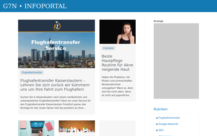Select the Cosmetic category tag
Image resolution: width=217 pixels, height=136 pixels.
pyautogui.click(x=109, y=48)
